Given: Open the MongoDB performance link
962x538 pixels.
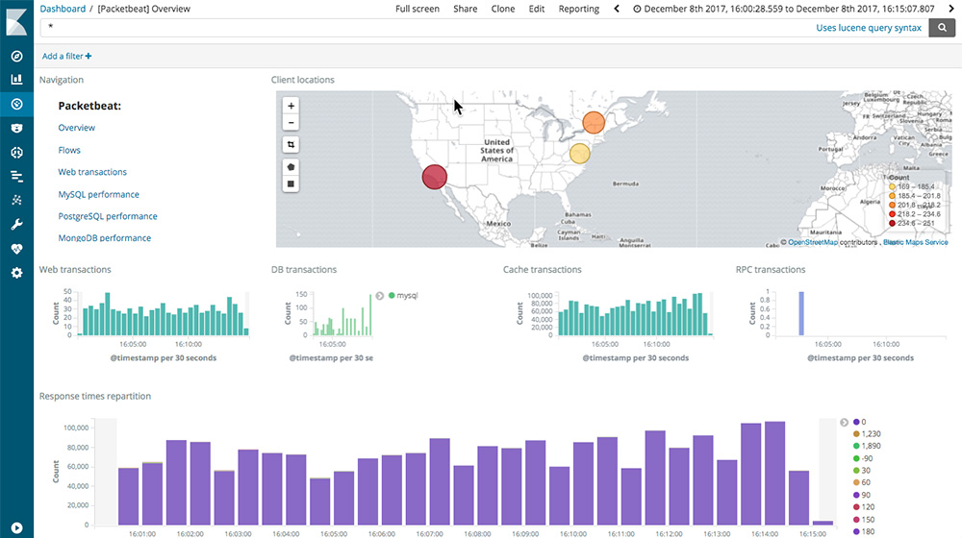Looking at the screenshot, I should coord(104,237).
